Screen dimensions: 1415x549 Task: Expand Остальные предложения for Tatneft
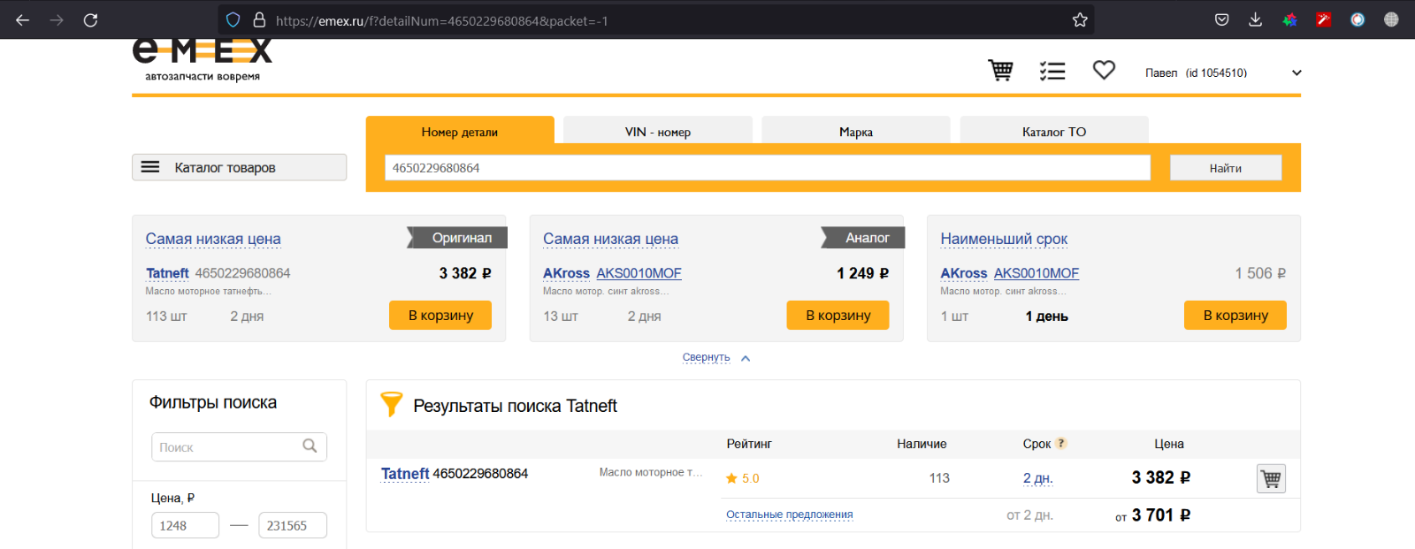point(790,515)
